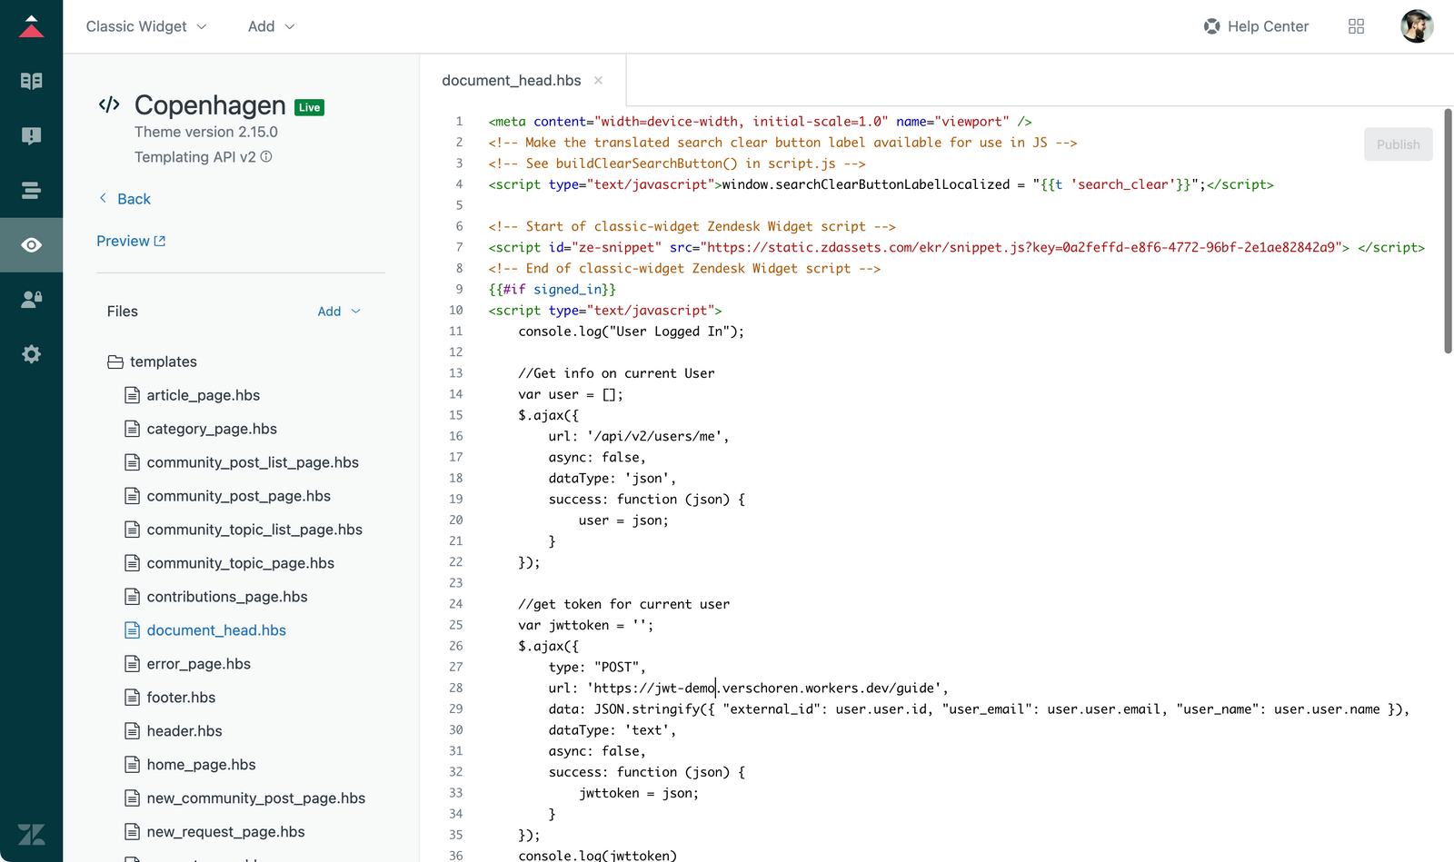Open the Guide articles sidebar icon
Image resolution: width=1454 pixels, height=862 pixels.
coord(31,81)
